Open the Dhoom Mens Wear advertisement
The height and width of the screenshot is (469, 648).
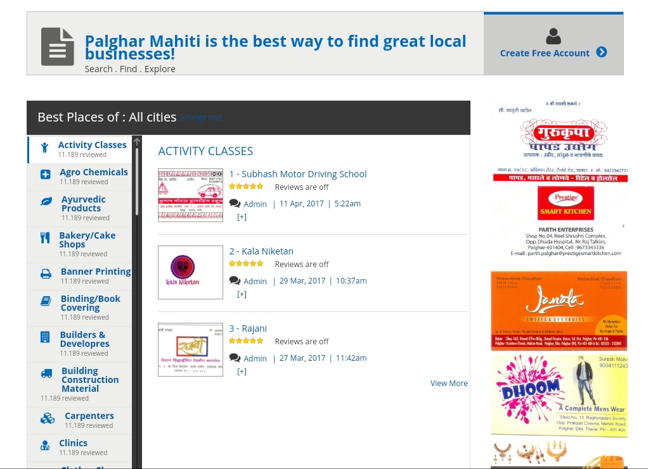(x=559, y=394)
